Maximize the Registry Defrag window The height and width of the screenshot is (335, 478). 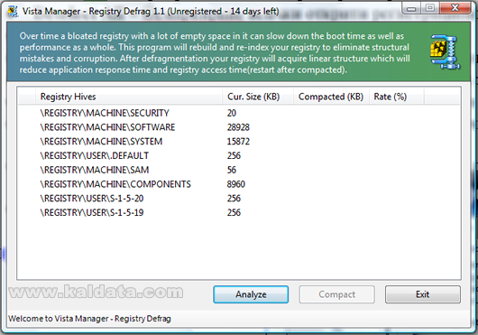point(430,8)
